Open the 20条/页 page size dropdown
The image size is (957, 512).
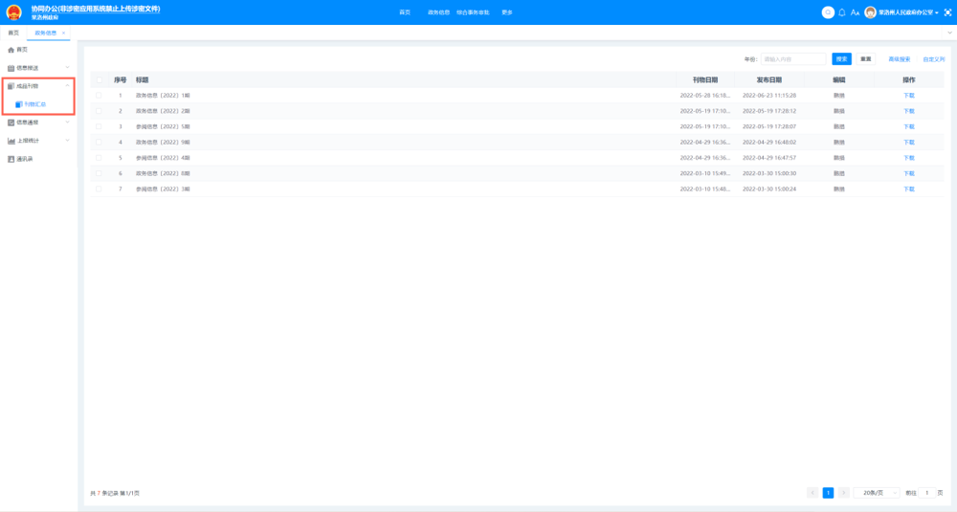point(877,493)
